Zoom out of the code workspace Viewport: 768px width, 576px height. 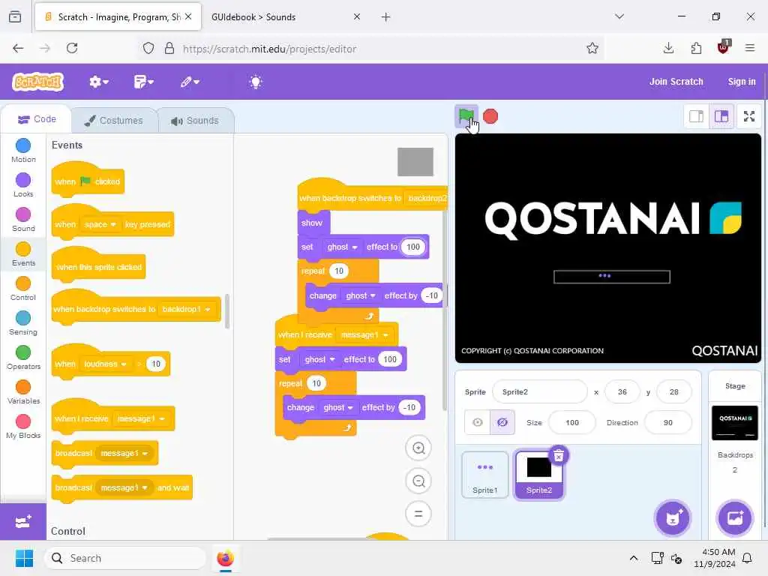point(418,481)
